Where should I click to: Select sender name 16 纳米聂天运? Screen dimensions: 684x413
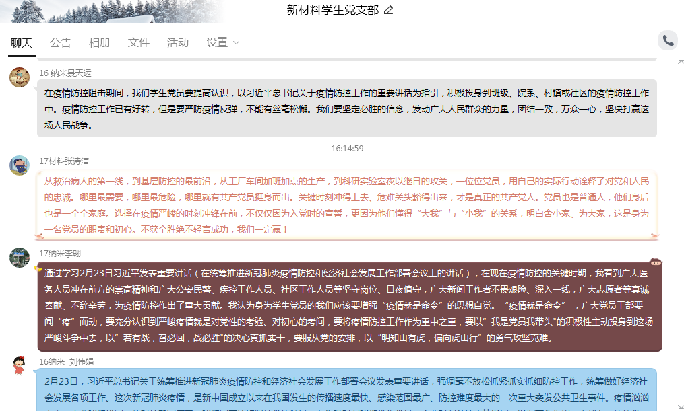[x=65, y=73]
